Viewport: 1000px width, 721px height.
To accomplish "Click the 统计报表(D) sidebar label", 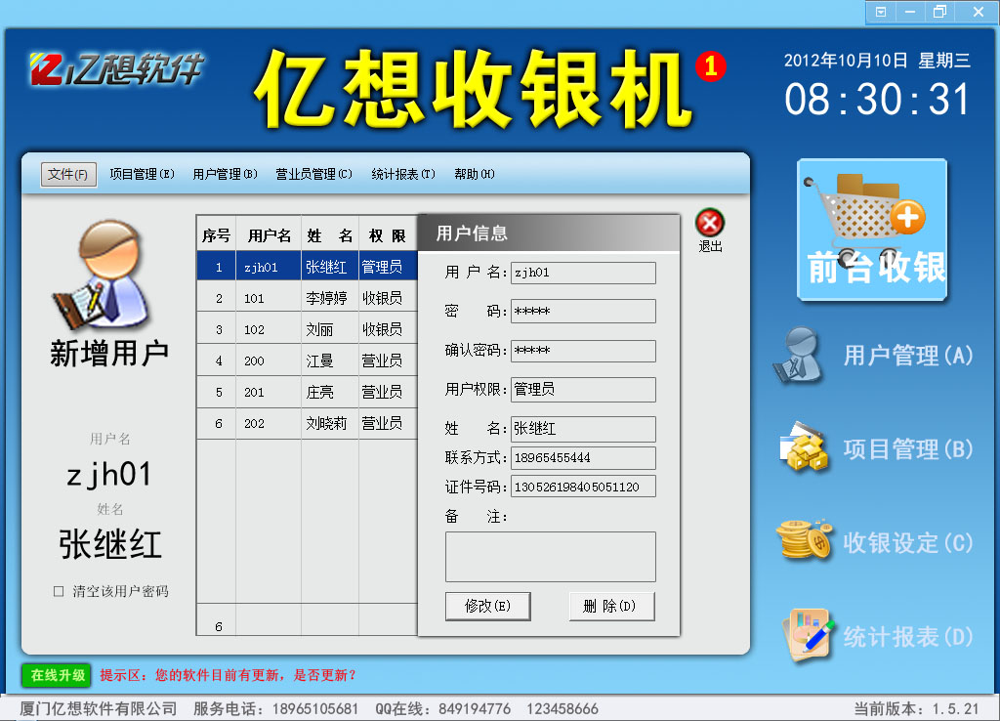I will click(908, 637).
